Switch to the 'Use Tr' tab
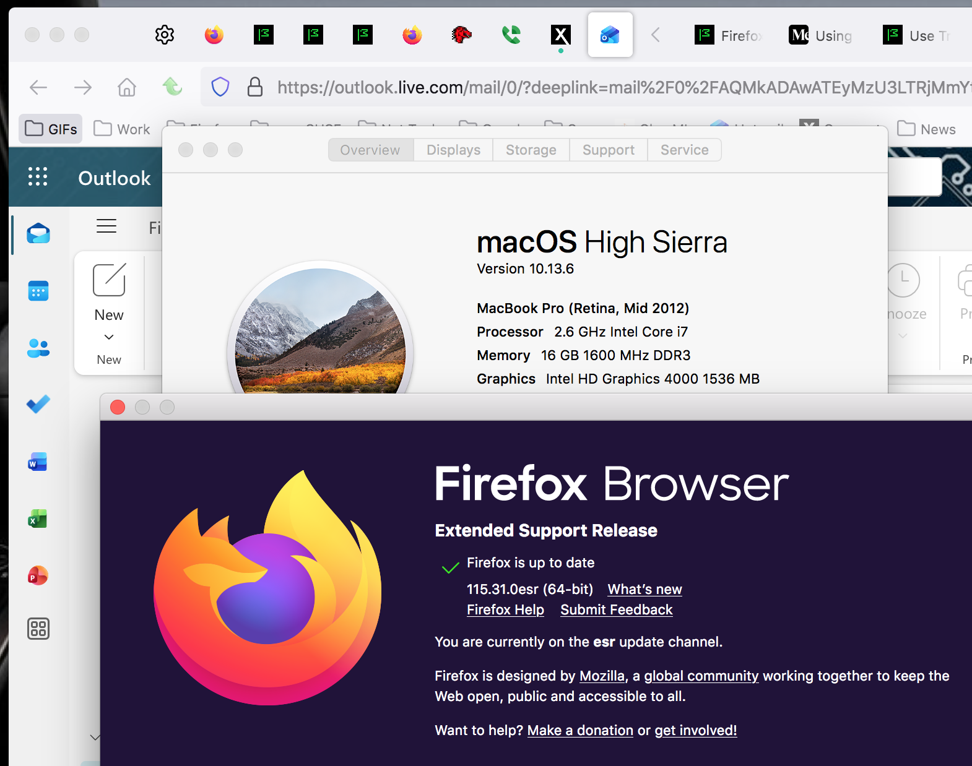The width and height of the screenshot is (972, 766). pos(916,35)
